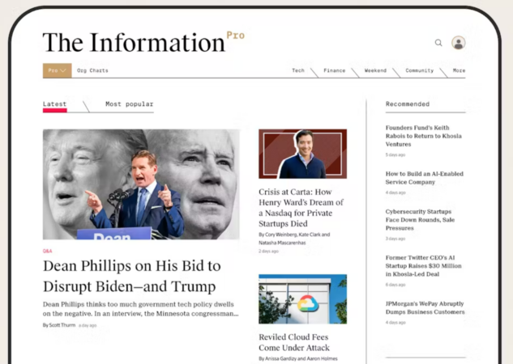Screen dimensions: 513x364
Task: Go to the Tech section
Action: point(298,70)
